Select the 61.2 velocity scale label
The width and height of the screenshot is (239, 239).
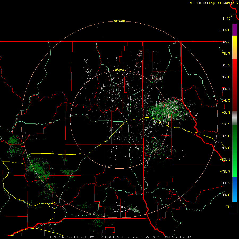[226, 65]
